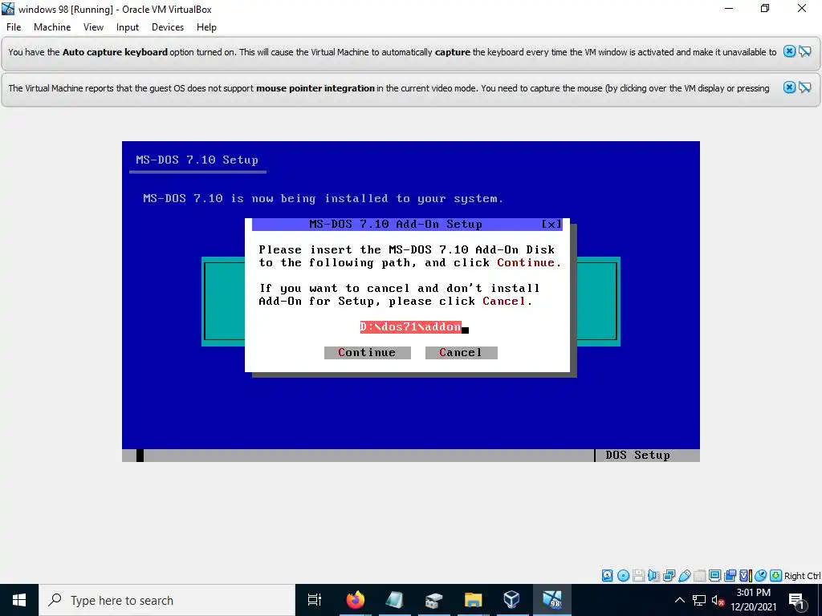Image resolution: width=822 pixels, height=616 pixels.
Task: Close the Add-On Setup dialog with [x]
Action: click(x=551, y=225)
